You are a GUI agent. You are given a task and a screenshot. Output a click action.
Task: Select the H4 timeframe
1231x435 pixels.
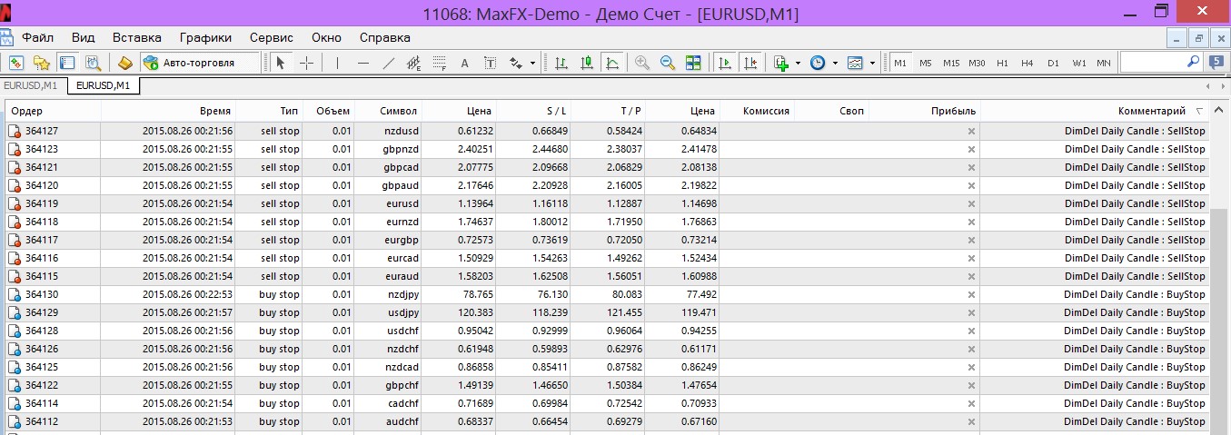[1027, 63]
